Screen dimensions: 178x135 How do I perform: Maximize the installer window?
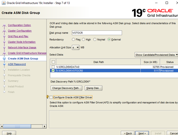pos(167,3)
